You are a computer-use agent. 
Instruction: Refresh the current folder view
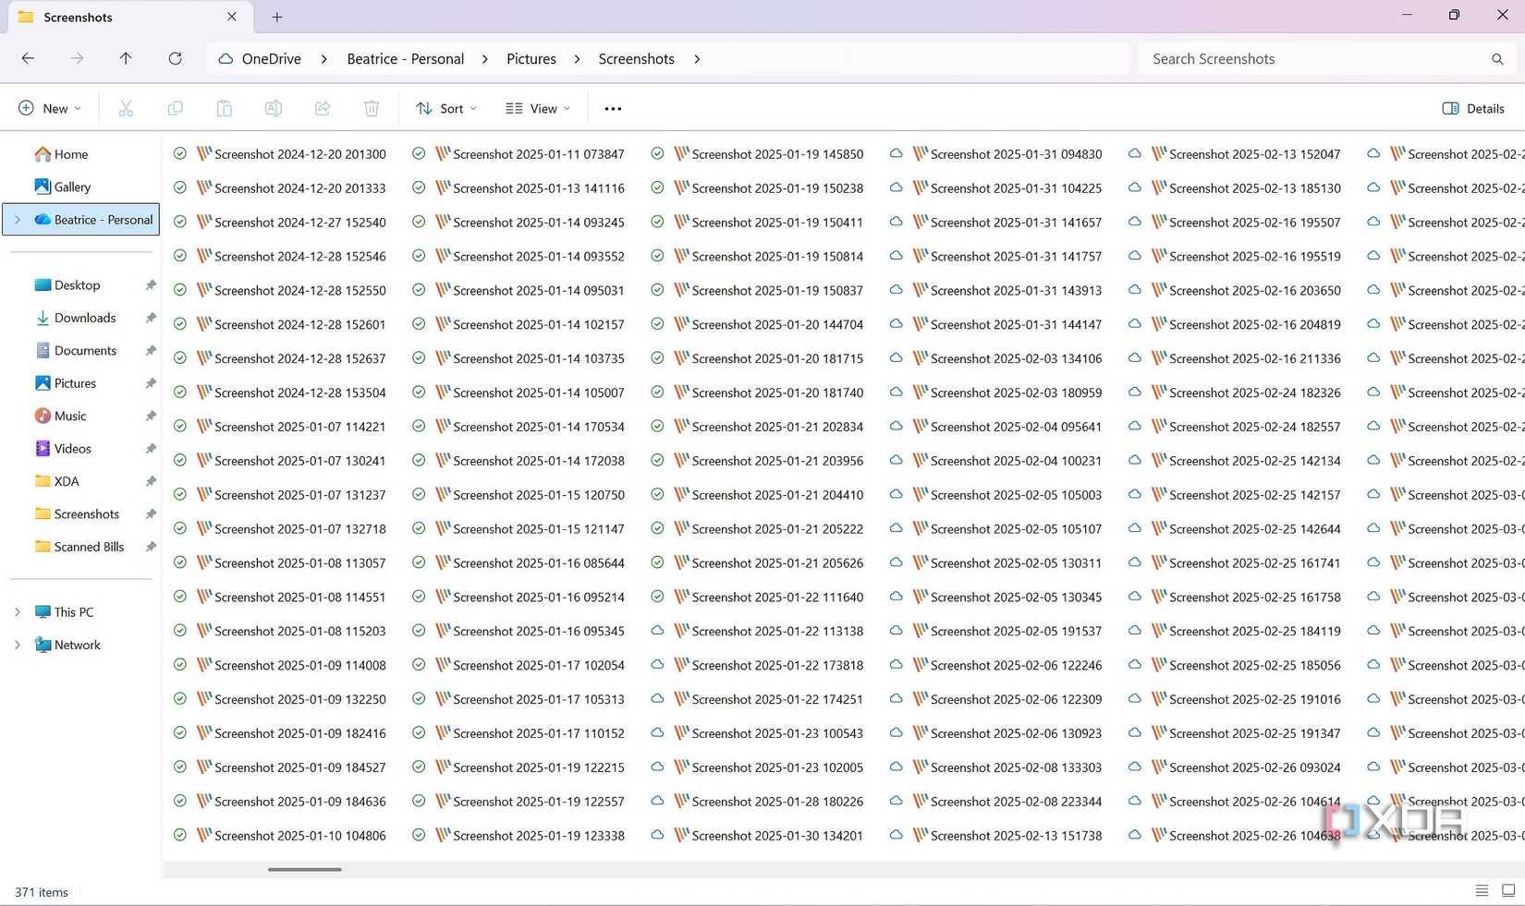[175, 58]
